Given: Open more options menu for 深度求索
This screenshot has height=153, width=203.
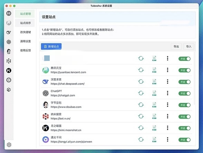Looking at the screenshot, I should pos(167,81).
